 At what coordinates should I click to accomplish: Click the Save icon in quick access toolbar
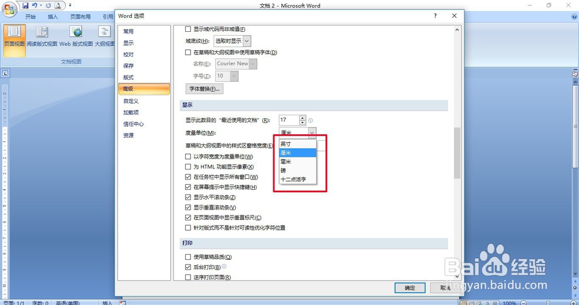click(25, 6)
